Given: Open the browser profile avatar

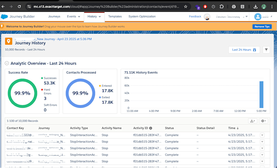Looking at the screenshot, I should click(264, 6).
